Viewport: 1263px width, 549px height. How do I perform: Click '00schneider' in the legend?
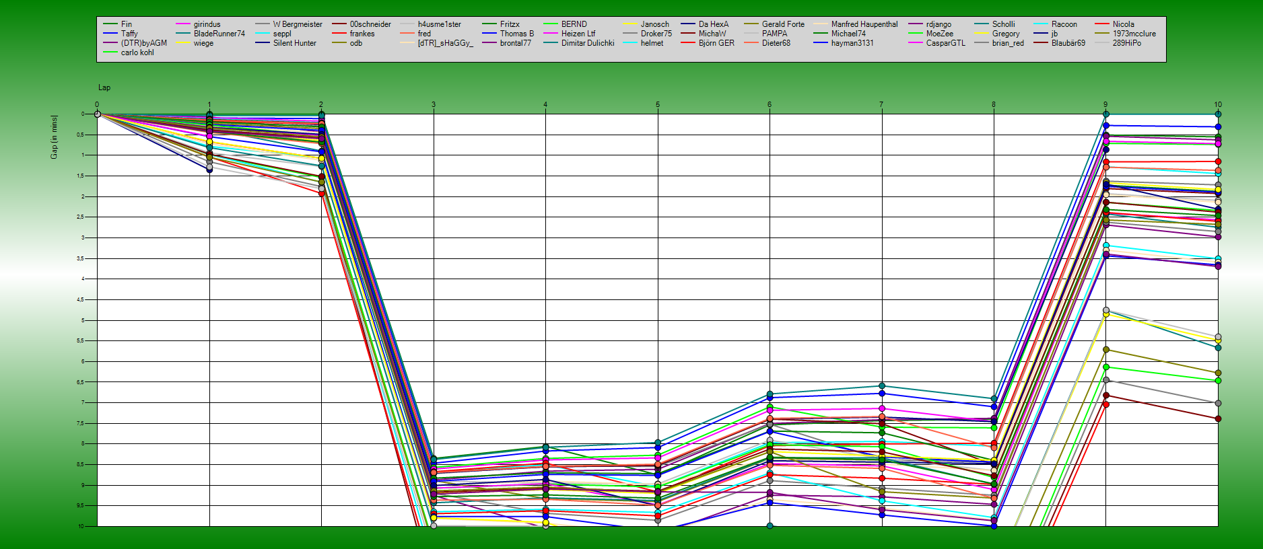370,24
